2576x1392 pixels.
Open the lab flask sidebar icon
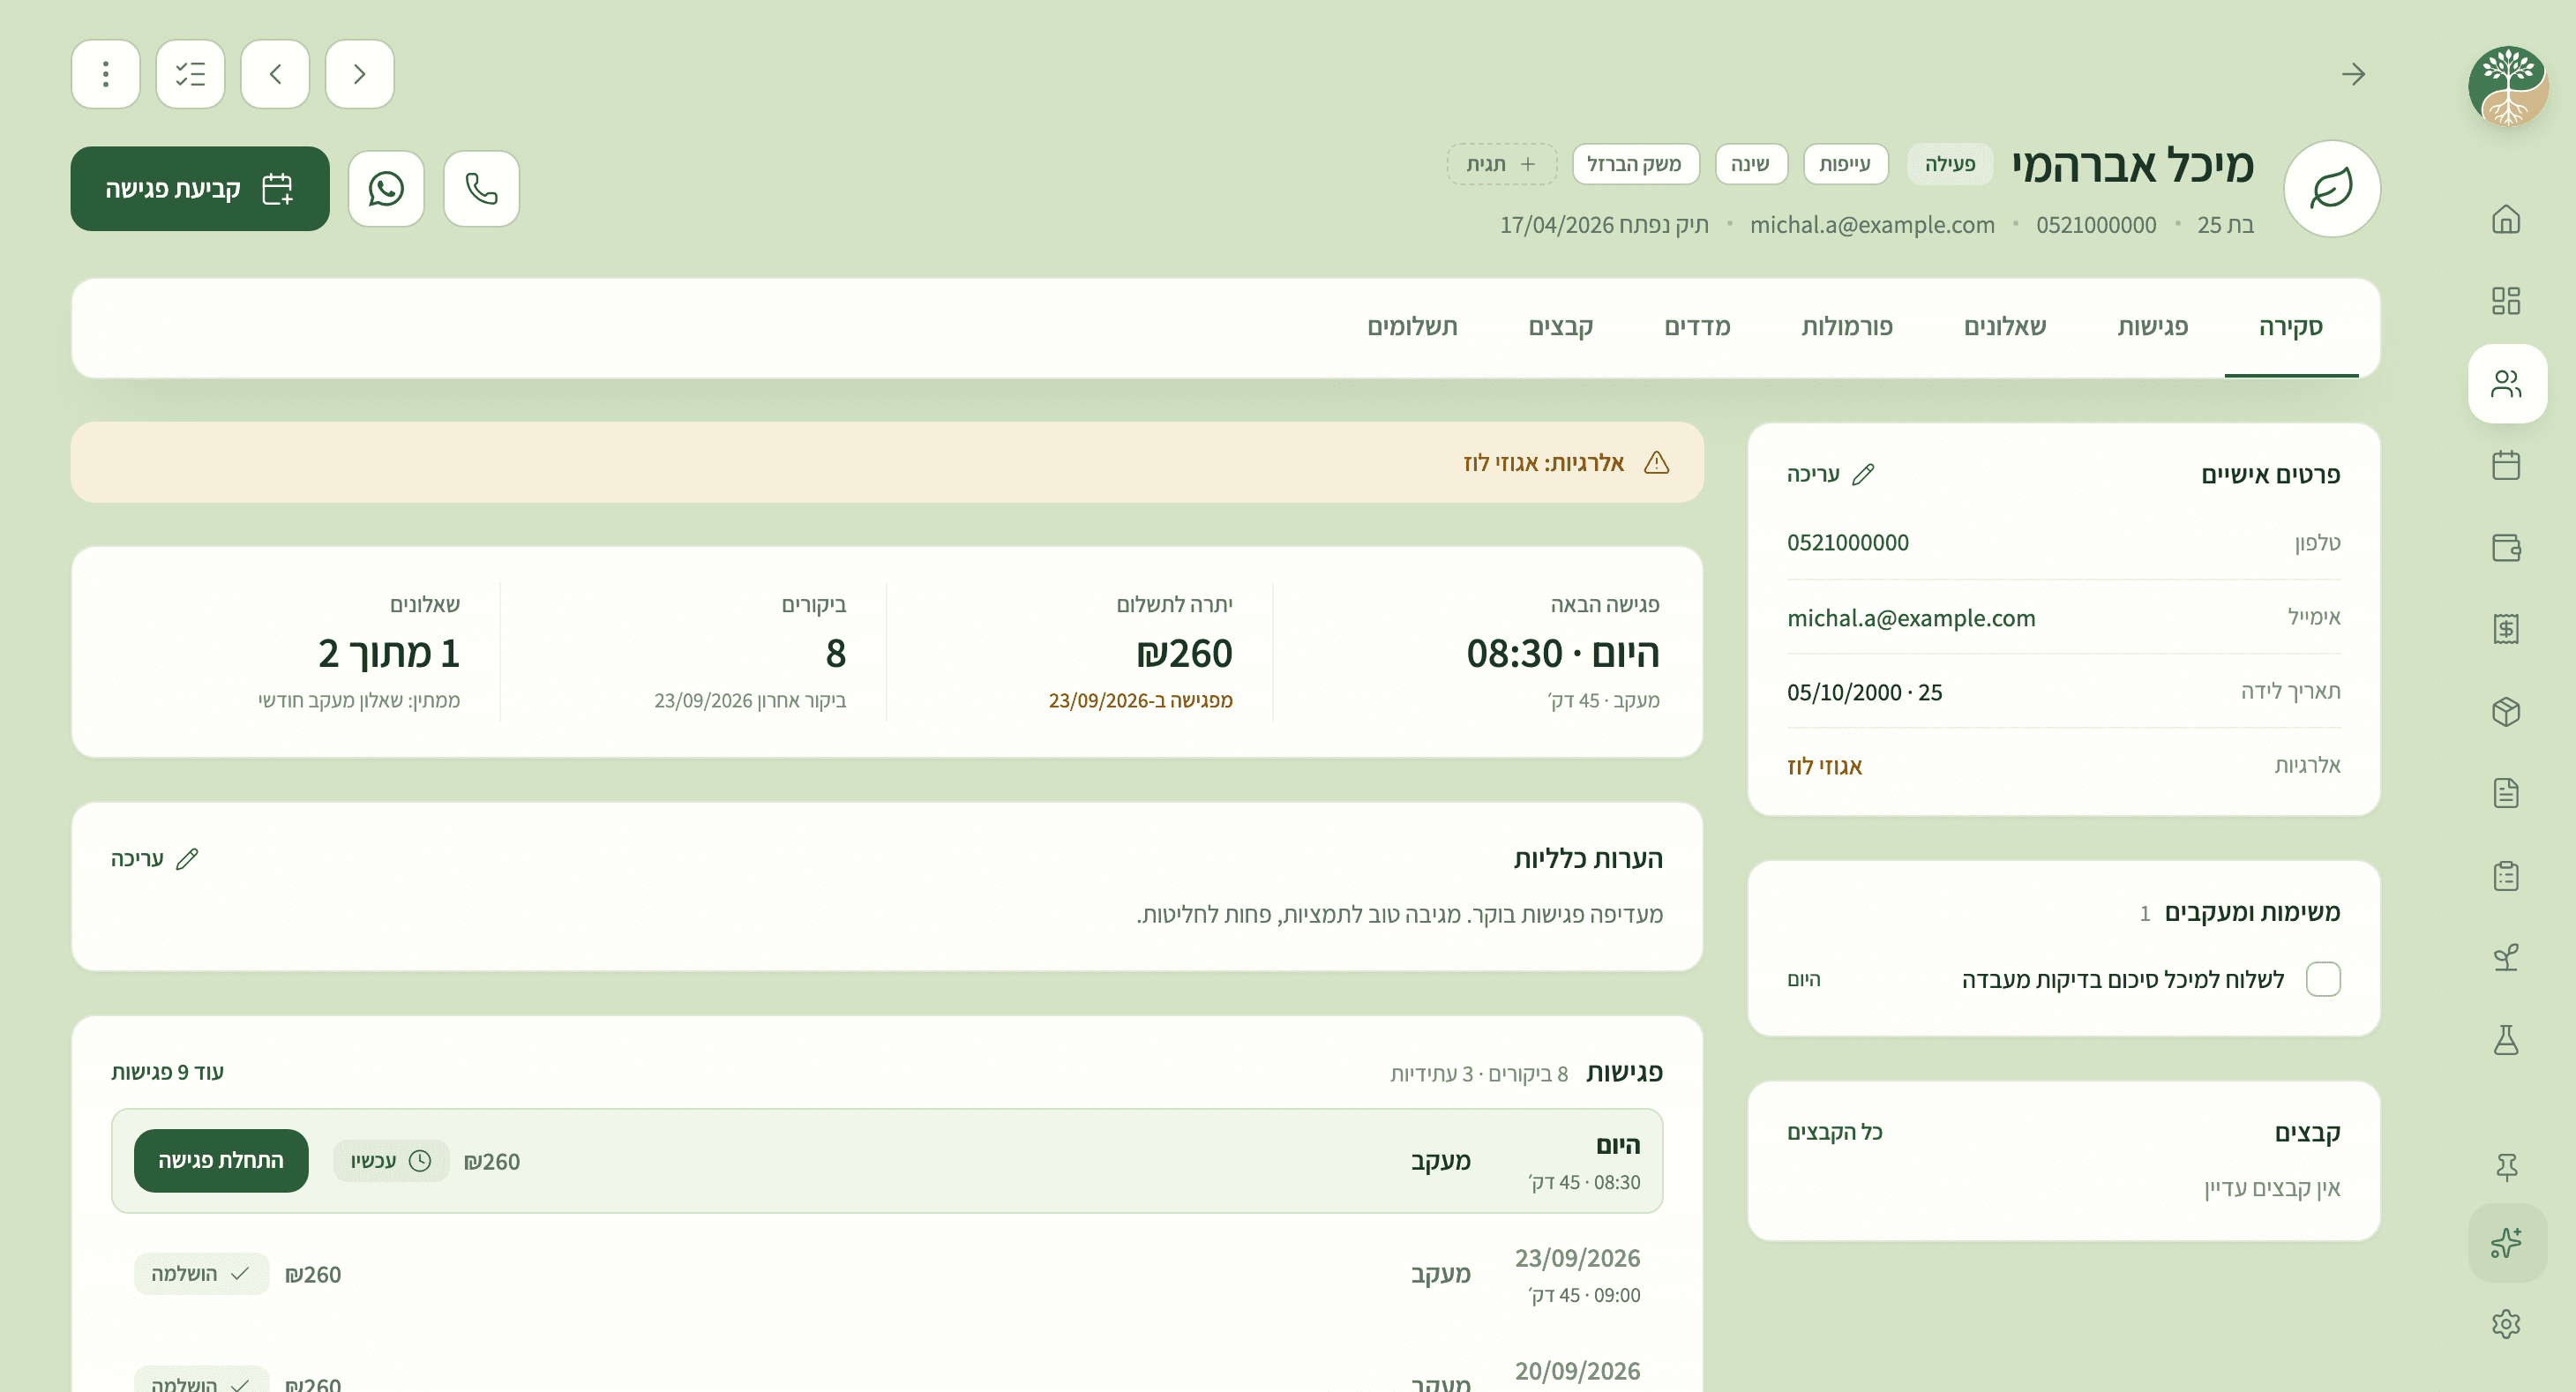[x=2506, y=1040]
